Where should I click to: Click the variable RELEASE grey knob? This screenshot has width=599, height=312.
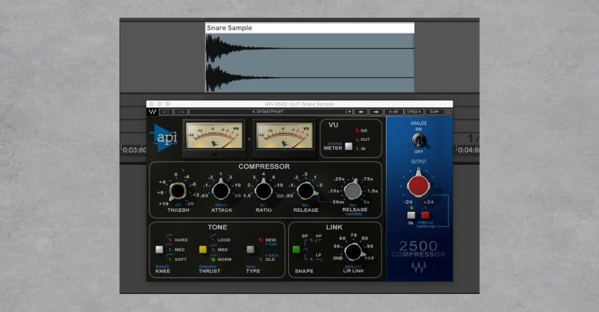pyautogui.click(x=353, y=190)
